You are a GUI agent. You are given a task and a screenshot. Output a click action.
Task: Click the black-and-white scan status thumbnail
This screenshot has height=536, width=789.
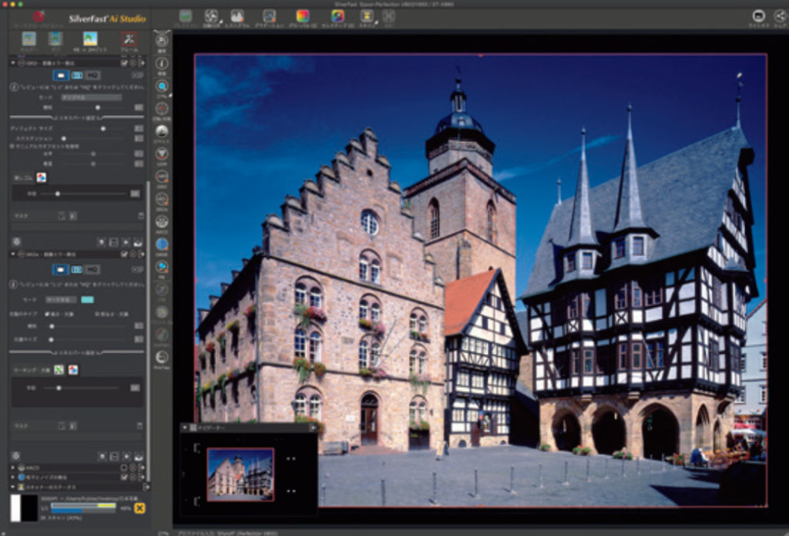24,507
